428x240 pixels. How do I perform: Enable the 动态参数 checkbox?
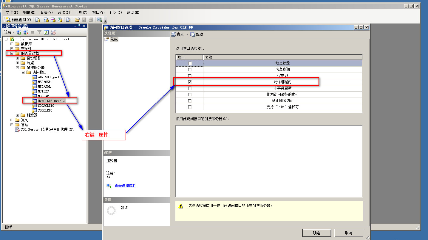pos(190,63)
